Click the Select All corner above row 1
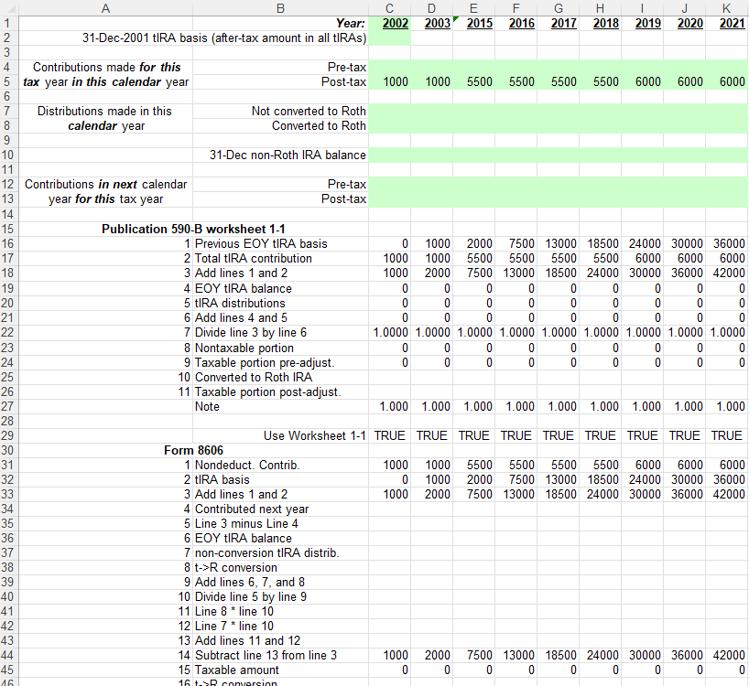This screenshot has width=749, height=686. tap(7, 8)
